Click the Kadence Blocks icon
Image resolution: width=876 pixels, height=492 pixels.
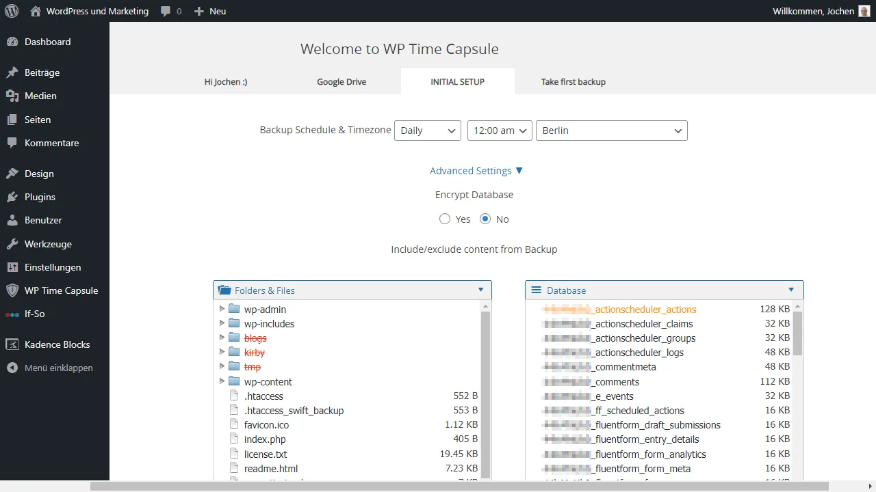12,344
